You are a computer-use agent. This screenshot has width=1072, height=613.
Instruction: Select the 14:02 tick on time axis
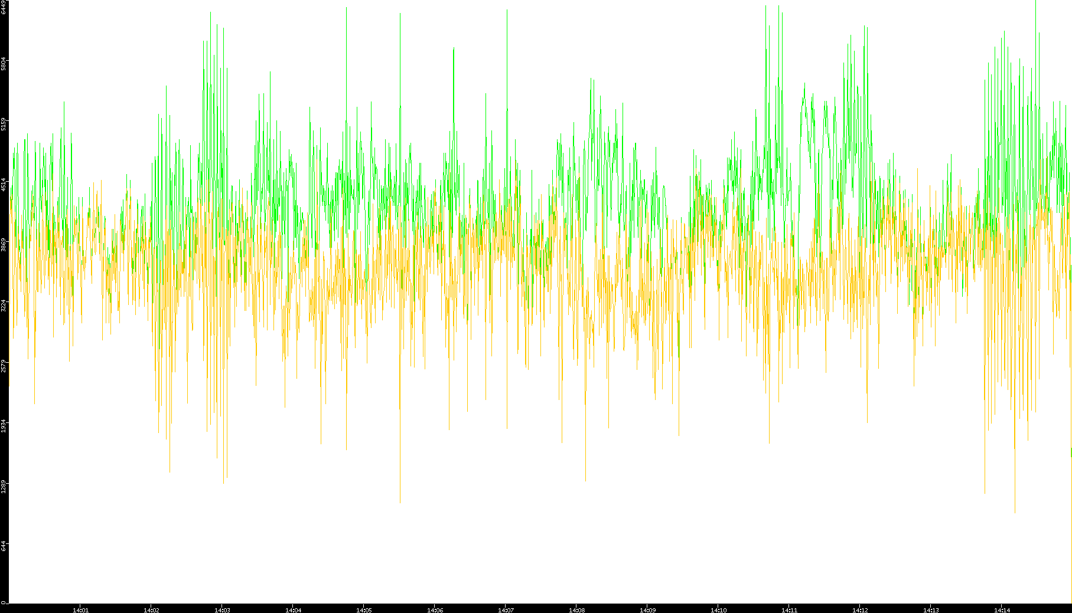(x=151, y=610)
